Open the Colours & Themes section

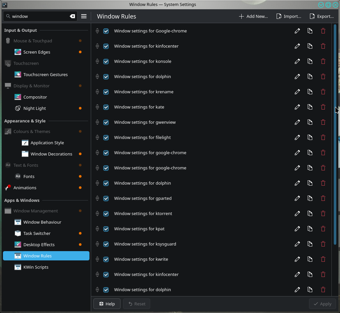tap(32, 131)
